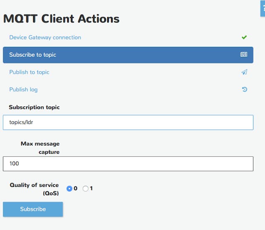Click the "1" label next to QoS radio
265x230 pixels.
[92, 189]
